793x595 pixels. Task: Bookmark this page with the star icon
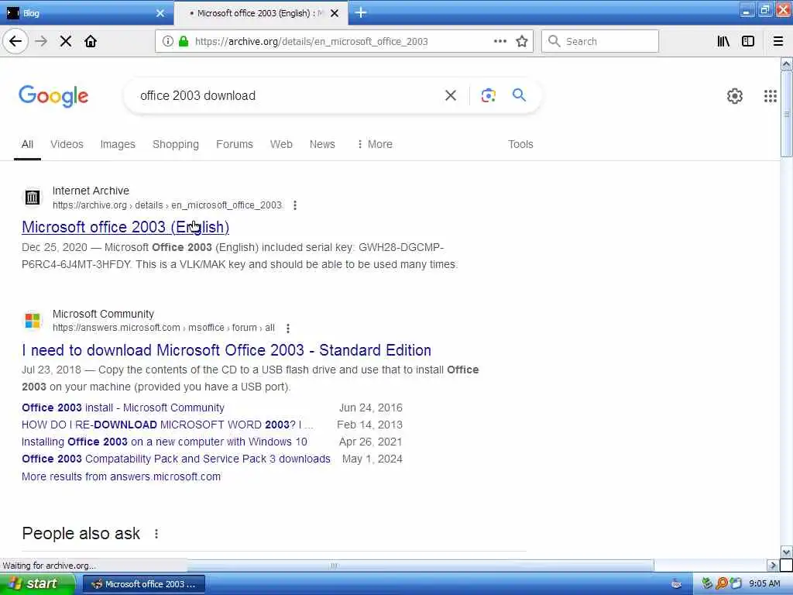[521, 42]
